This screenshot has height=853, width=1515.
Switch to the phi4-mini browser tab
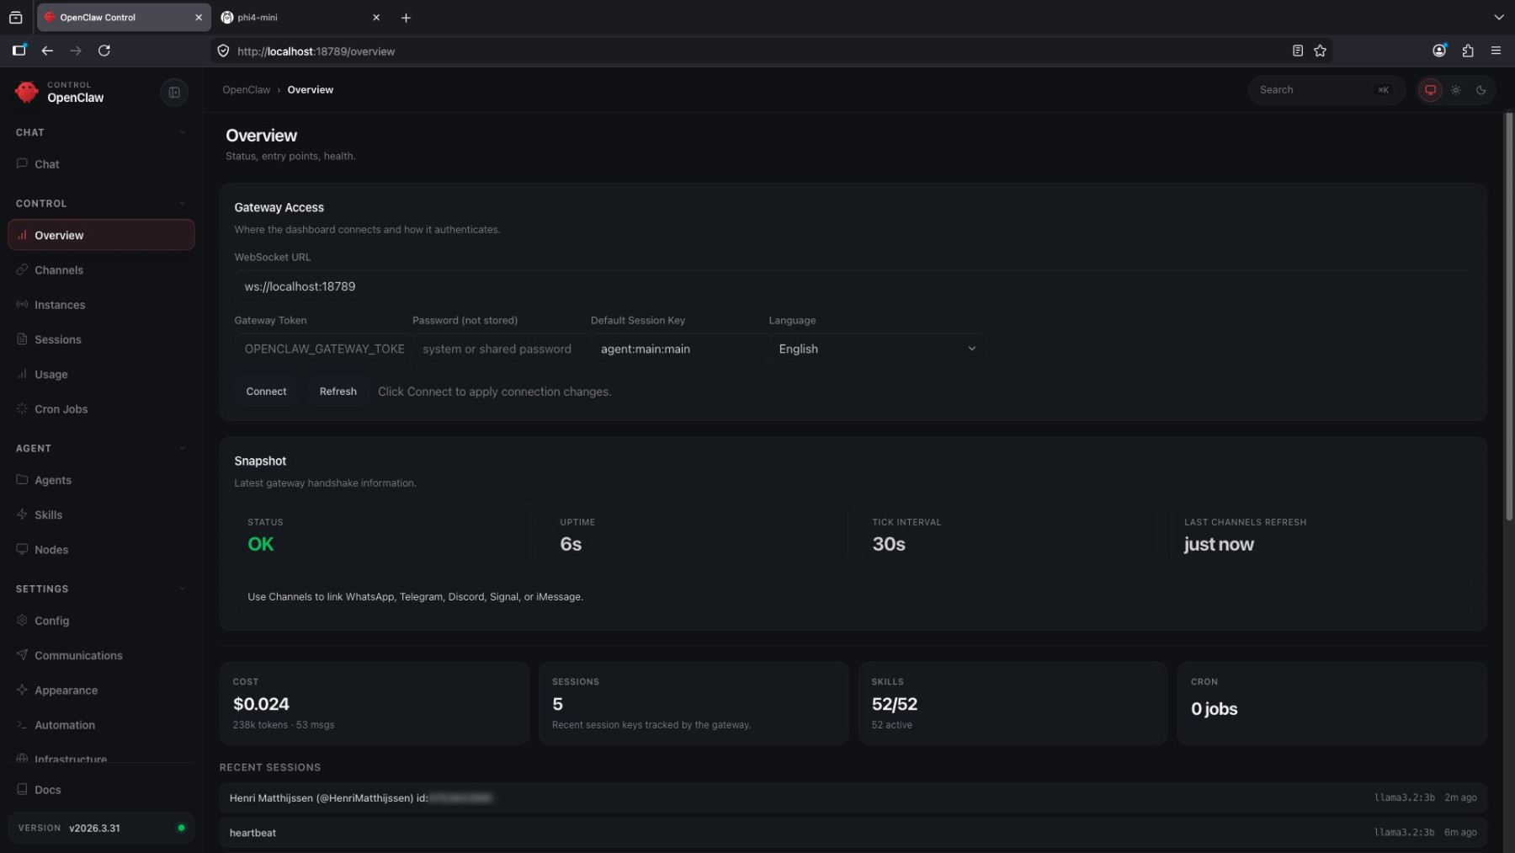[x=295, y=18]
